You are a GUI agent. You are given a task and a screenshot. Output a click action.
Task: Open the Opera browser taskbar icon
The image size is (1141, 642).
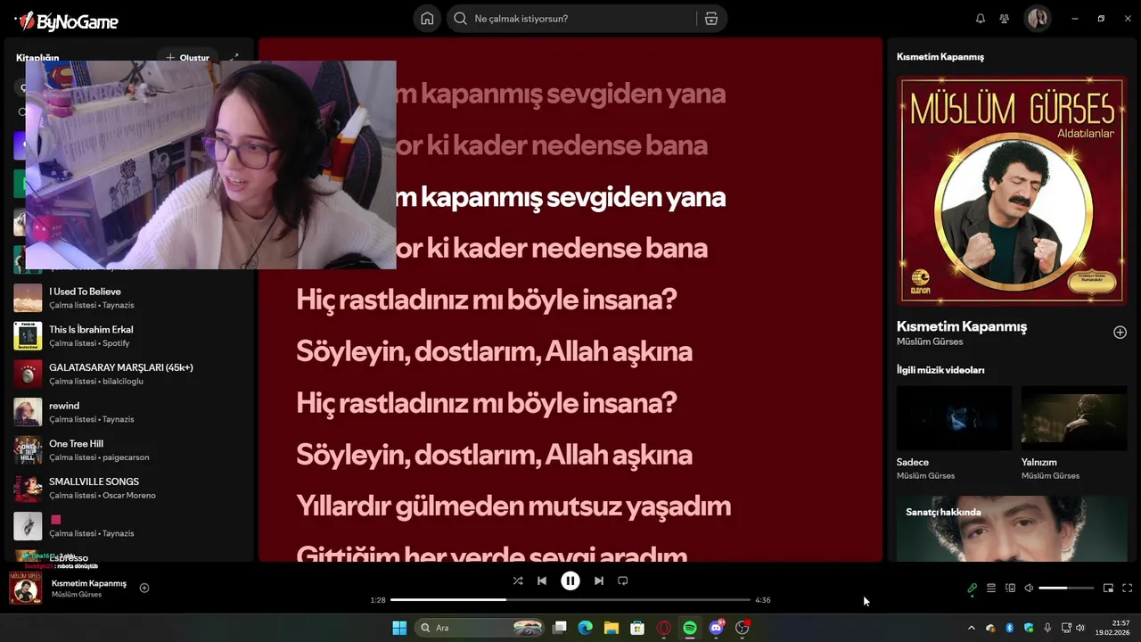click(663, 628)
